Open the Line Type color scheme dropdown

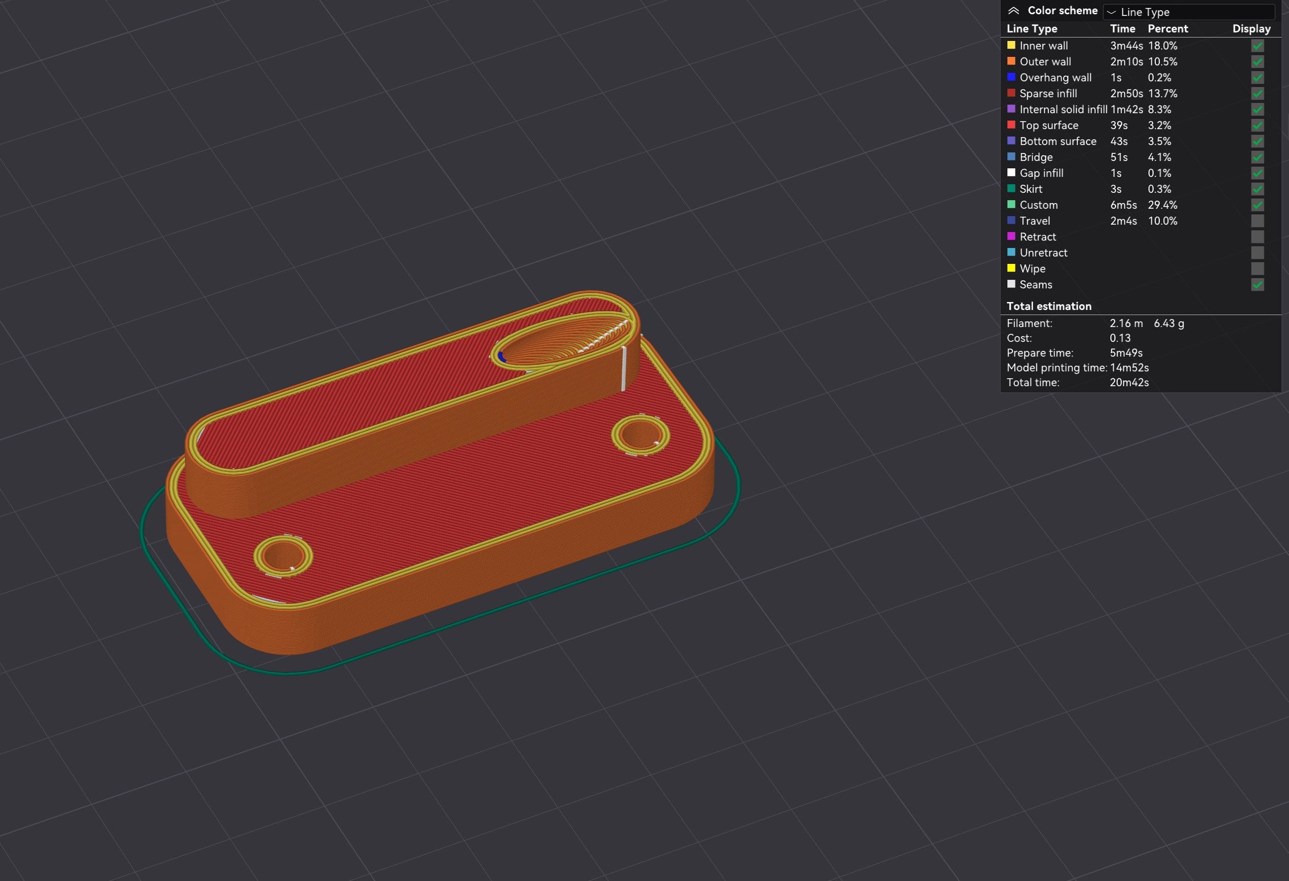[1189, 11]
